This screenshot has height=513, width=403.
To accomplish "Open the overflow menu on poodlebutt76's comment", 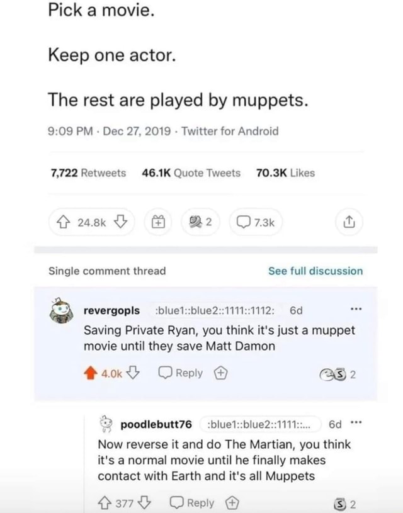I will point(356,422).
